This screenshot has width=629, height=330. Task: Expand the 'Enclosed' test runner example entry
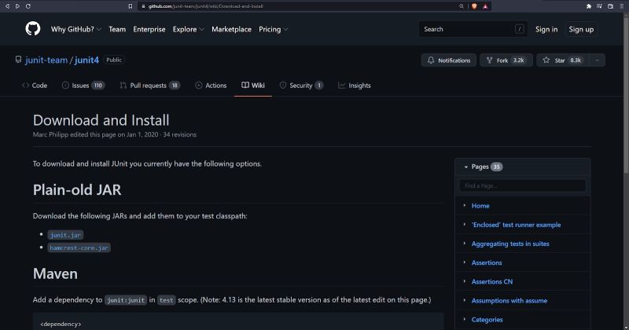click(465, 225)
